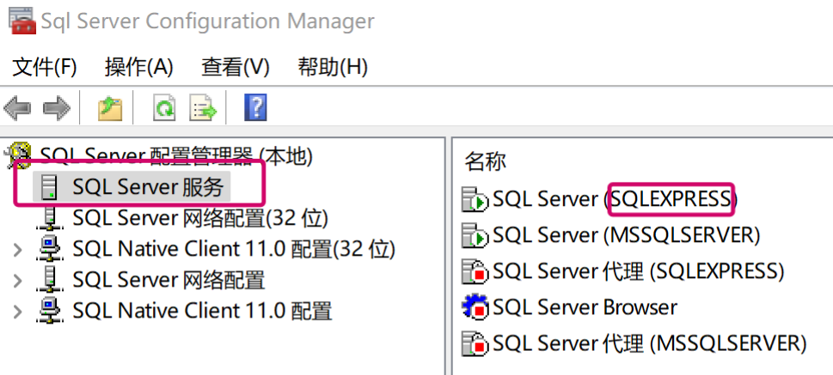The image size is (833, 375).
Task: Select SQL Server 服务 in the tree
Action: coord(148,187)
